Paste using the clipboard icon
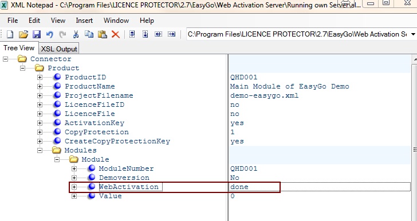Screen dimensions: 417x221 [x=103, y=34]
